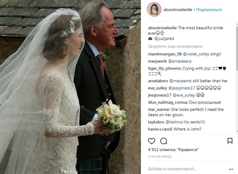The height and width of the screenshot is (174, 238).
Task: View likes list showing 4 912 отметок
Action: pos(173,150)
